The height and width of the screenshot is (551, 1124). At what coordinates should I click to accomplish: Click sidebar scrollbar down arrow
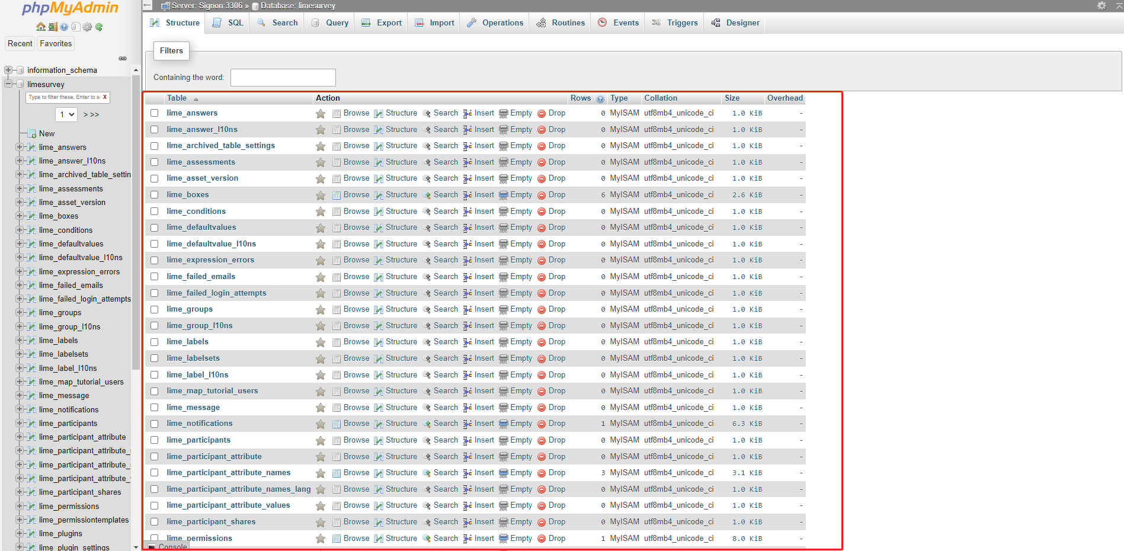point(136,547)
